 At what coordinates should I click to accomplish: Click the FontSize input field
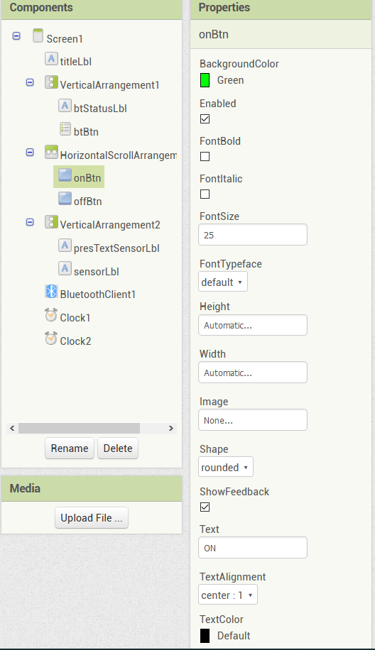pos(253,235)
